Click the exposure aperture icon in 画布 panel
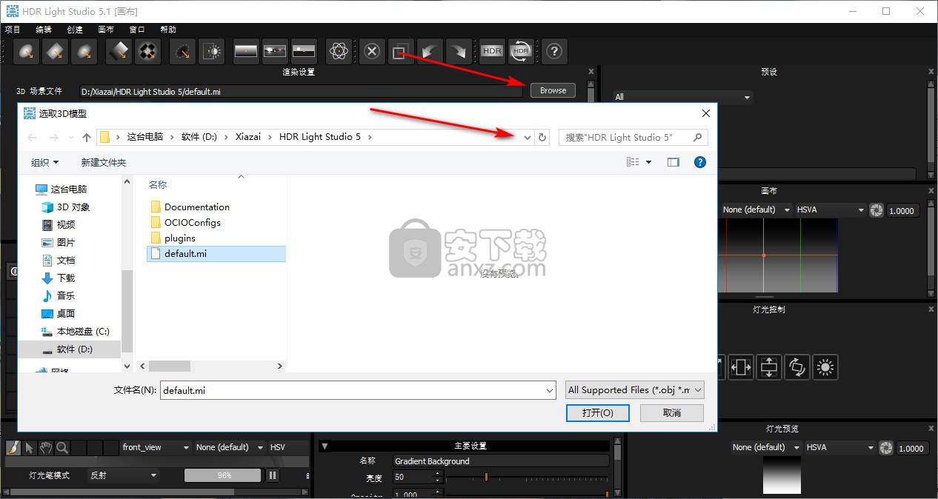The width and height of the screenshot is (938, 499). coord(877,210)
